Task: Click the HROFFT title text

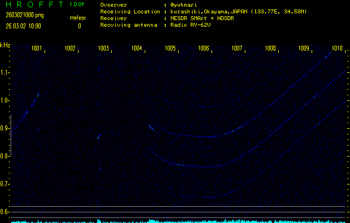Action: (34, 5)
